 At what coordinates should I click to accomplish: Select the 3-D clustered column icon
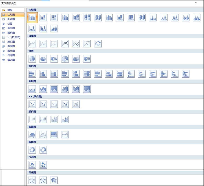(x=65, y=18)
